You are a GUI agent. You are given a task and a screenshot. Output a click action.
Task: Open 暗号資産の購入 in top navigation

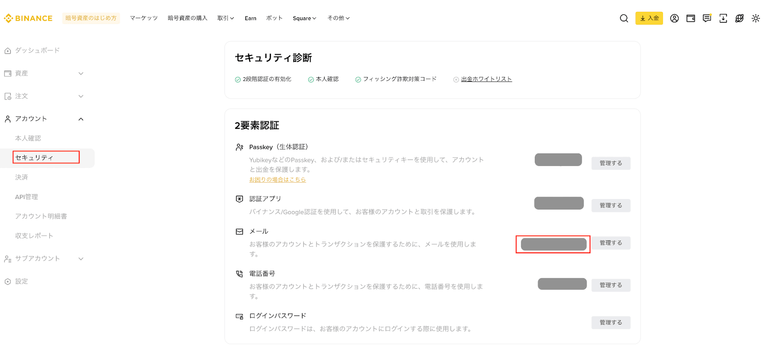pos(187,18)
